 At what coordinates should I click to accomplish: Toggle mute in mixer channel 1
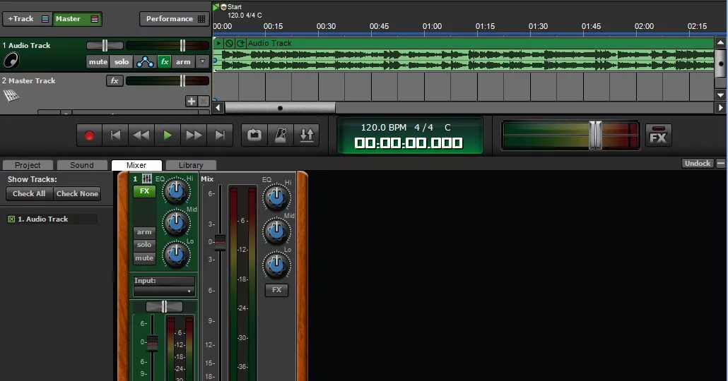[x=144, y=258]
